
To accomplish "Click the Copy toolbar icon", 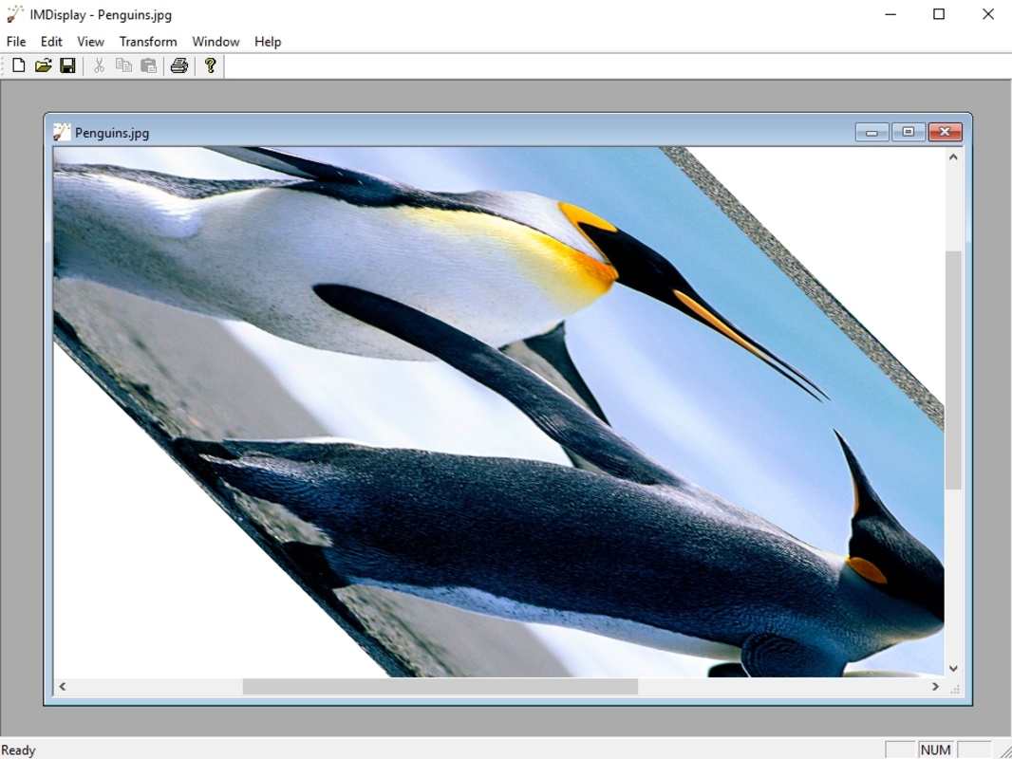I will [x=124, y=65].
